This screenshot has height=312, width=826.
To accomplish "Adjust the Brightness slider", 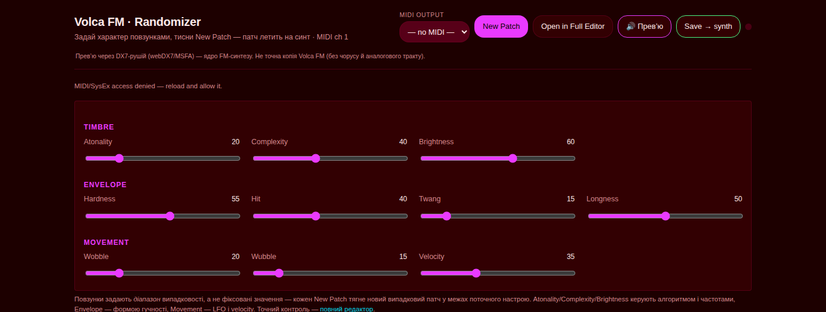I will pyautogui.click(x=498, y=158).
